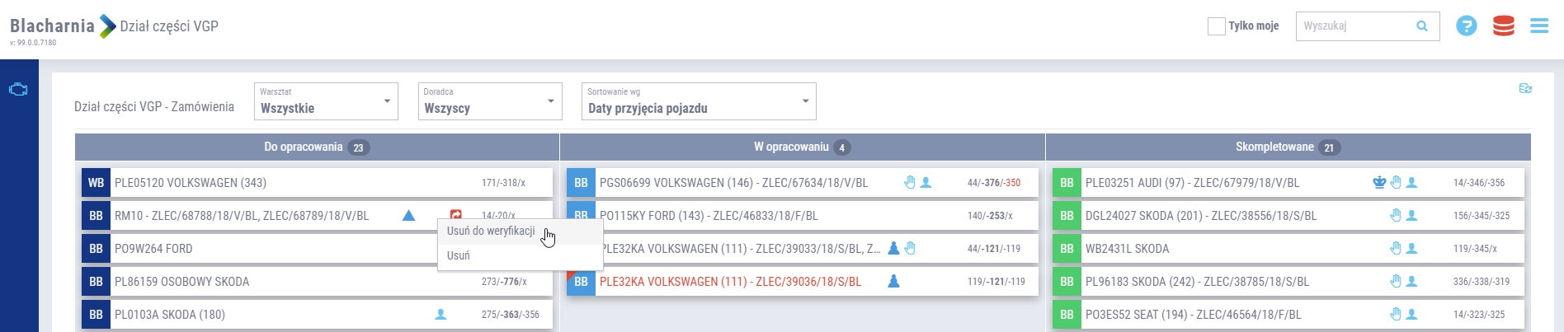Image resolution: width=1564 pixels, height=332 pixels.
Task: Click the engine icon in left sidebar
Action: 18,90
